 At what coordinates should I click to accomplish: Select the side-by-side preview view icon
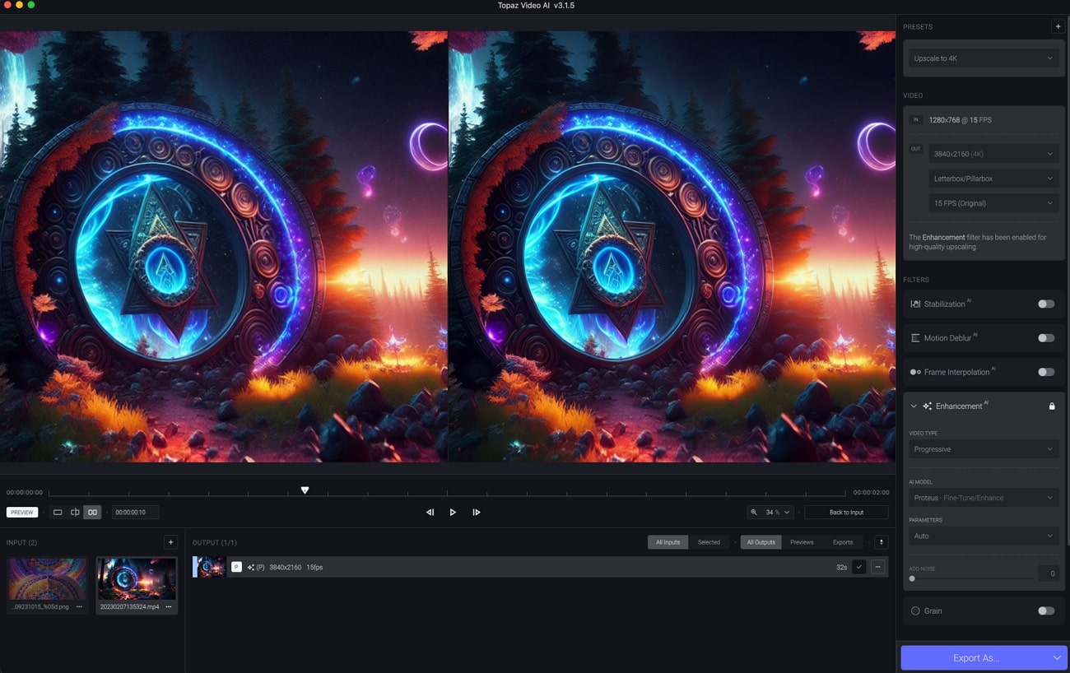coord(92,512)
